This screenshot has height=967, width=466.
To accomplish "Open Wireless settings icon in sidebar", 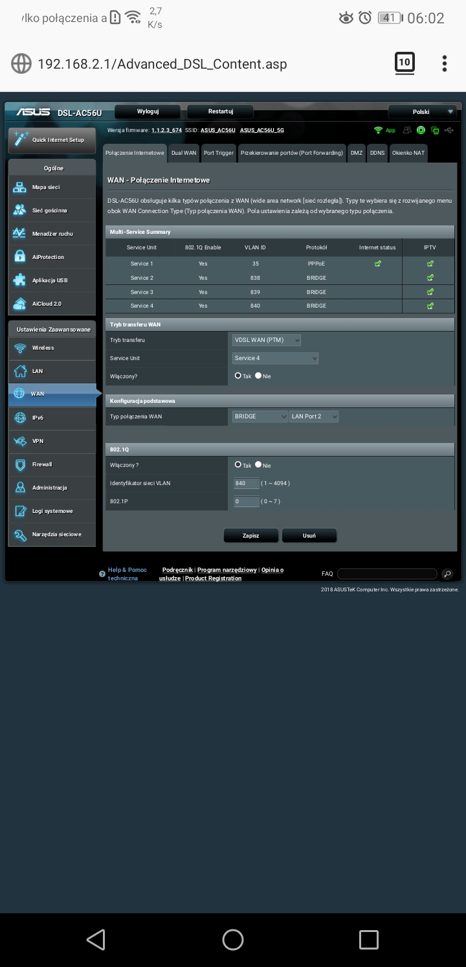I will (x=19, y=348).
